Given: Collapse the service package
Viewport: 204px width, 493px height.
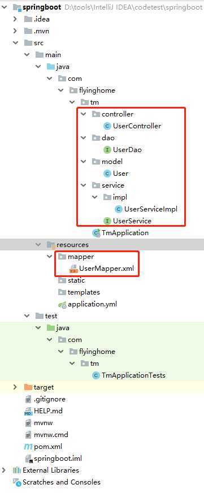Looking at the screenshot, I should pos(83,185).
